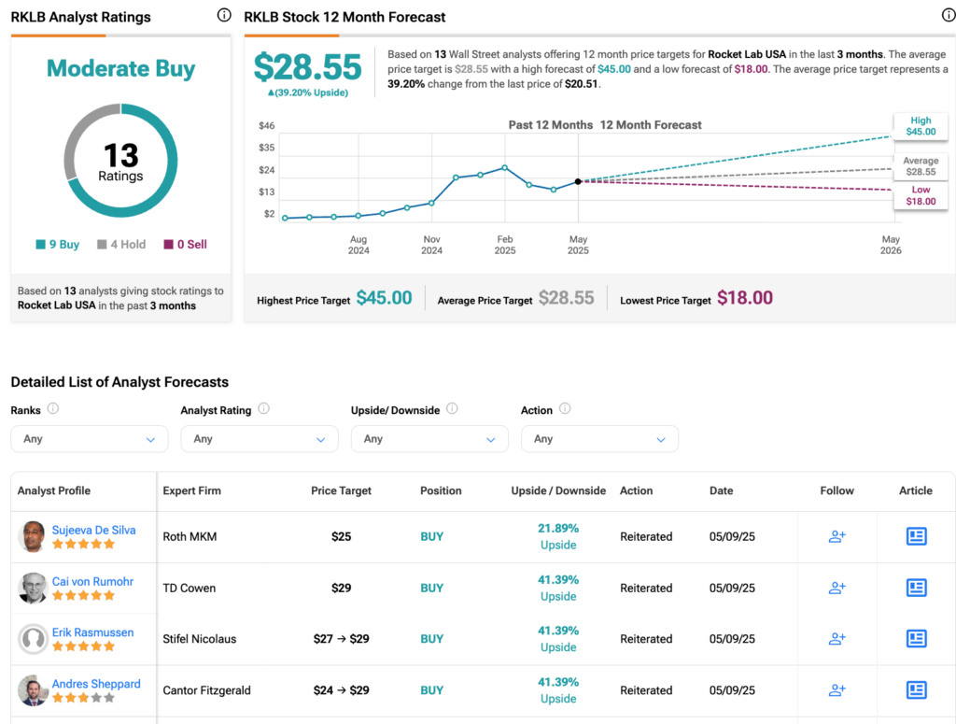Open the Ranks filter dropdown

(89, 439)
